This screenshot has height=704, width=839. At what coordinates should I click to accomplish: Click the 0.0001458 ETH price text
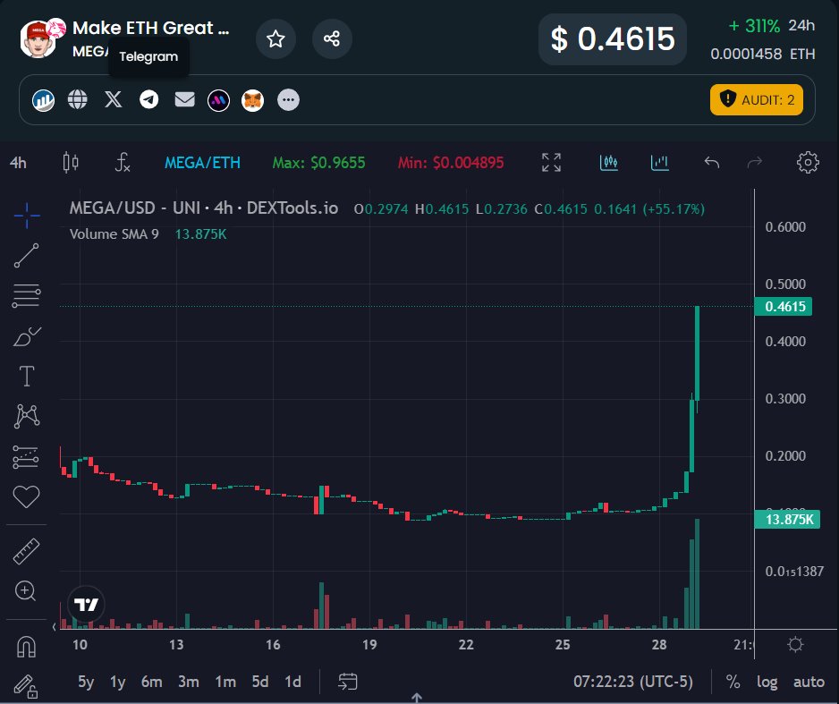(763, 54)
